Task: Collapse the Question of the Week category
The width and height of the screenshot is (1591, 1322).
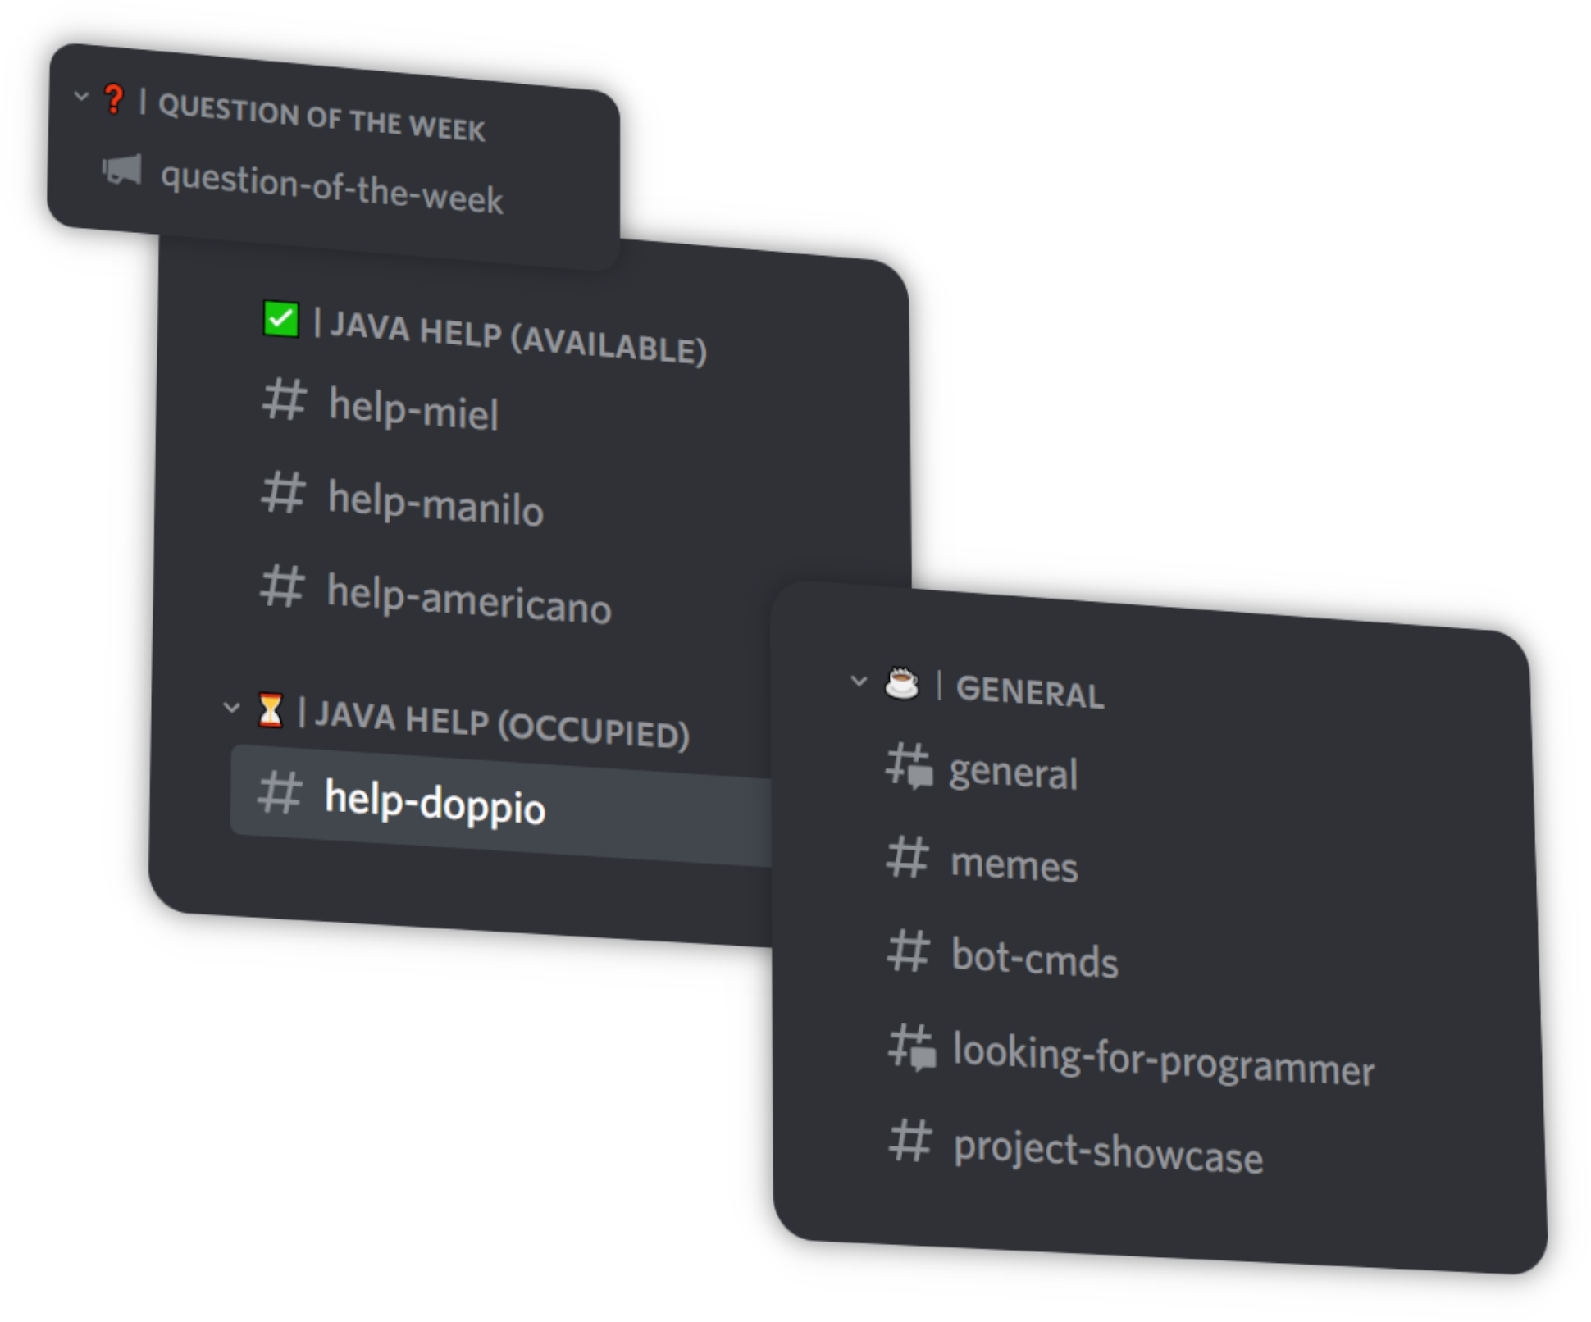Action: (x=81, y=96)
